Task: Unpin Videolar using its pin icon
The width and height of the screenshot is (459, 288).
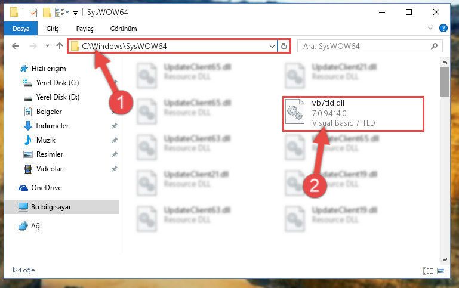Action: pos(114,169)
